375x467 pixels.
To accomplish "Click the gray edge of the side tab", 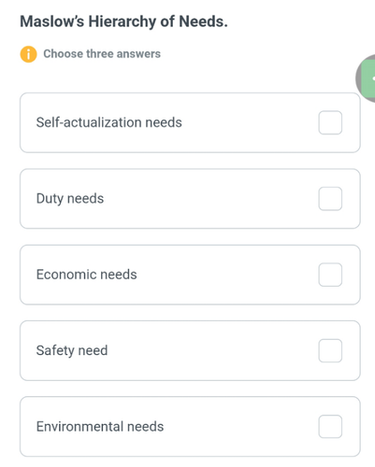I will click(x=359, y=78).
